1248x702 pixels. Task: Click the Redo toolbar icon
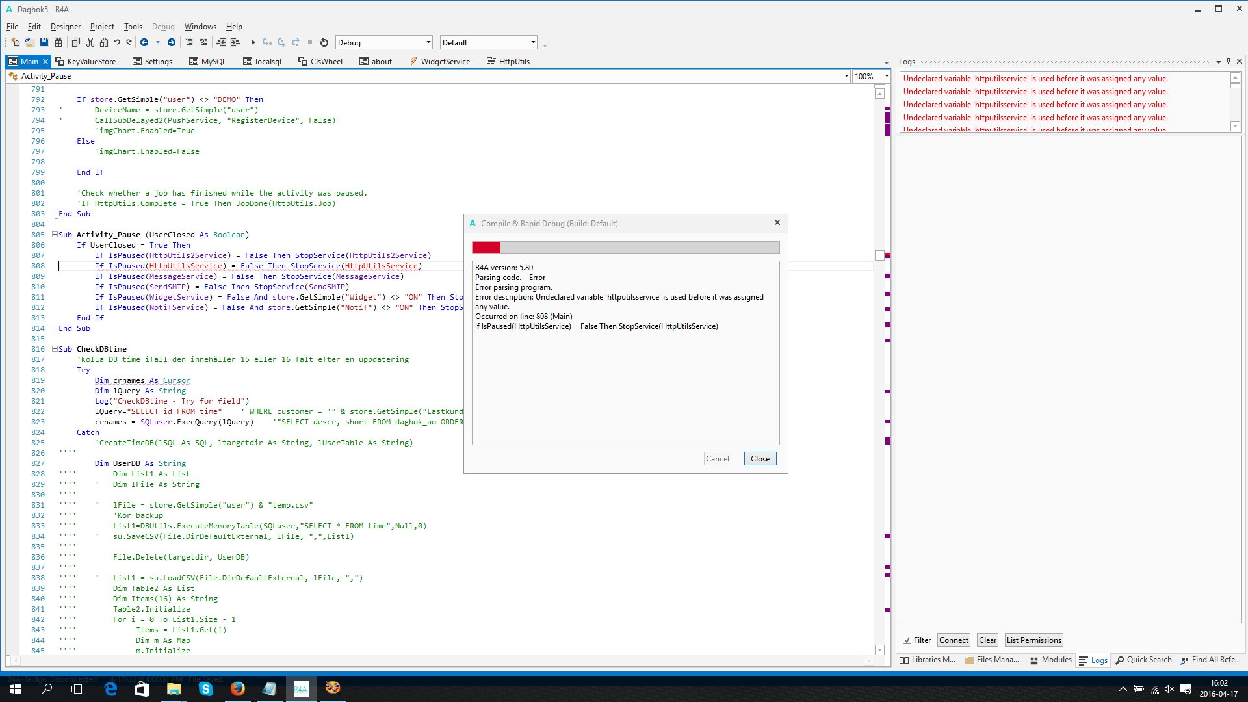click(129, 42)
